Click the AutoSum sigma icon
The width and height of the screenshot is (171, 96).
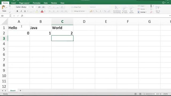coord(151,6)
